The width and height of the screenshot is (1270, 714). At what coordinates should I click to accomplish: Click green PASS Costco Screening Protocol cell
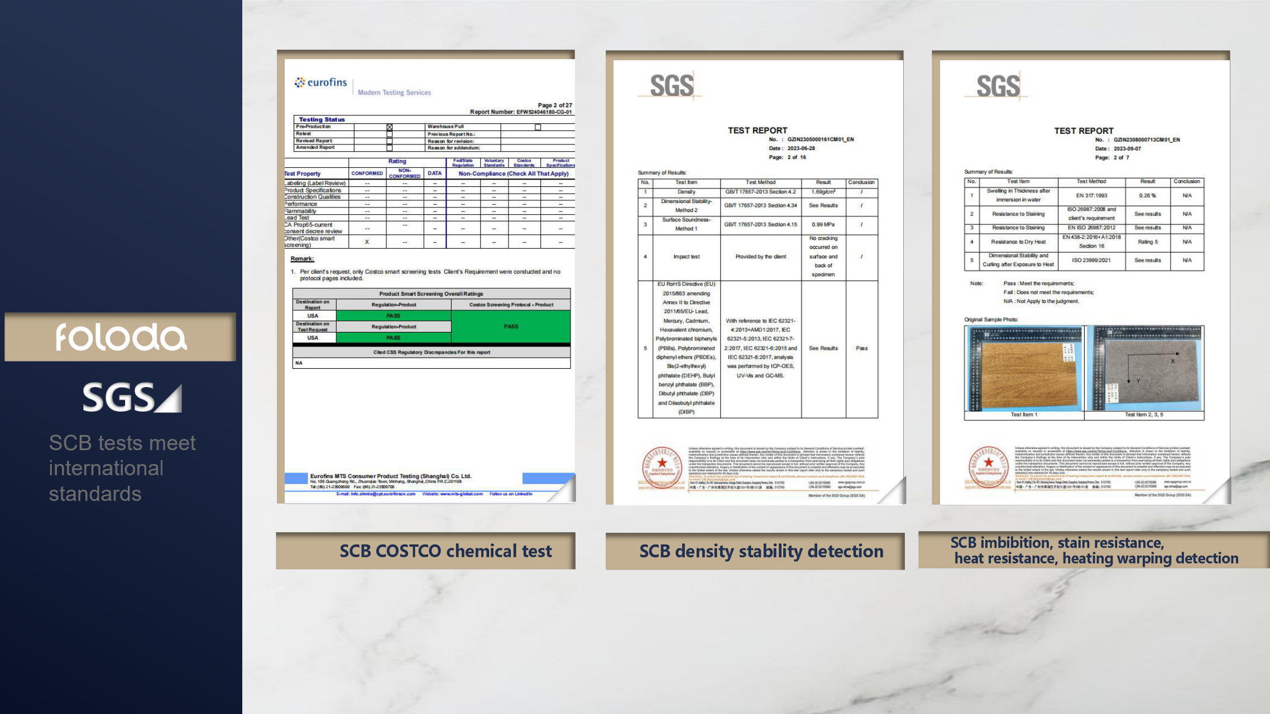tap(510, 326)
